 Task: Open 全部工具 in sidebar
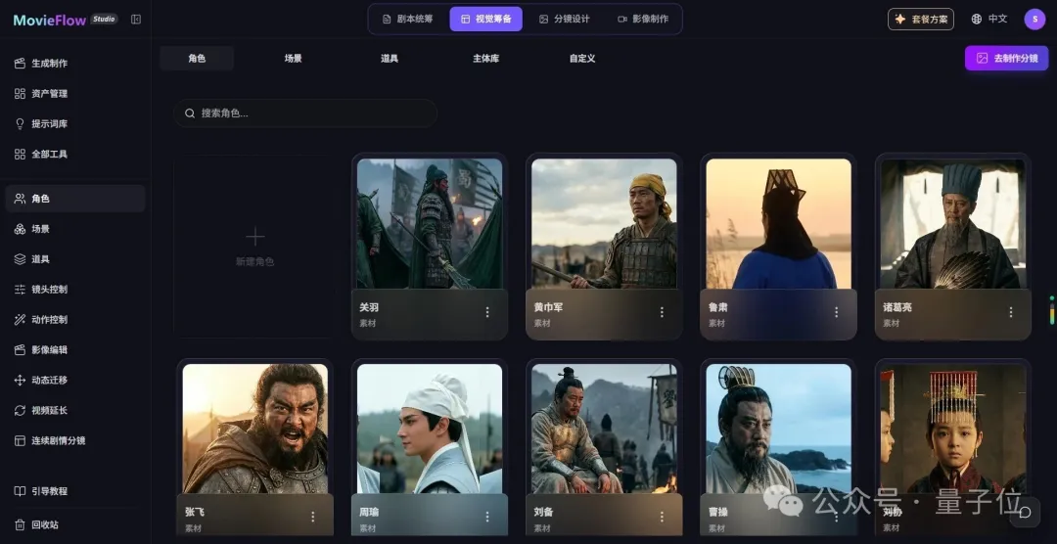[x=41, y=155]
